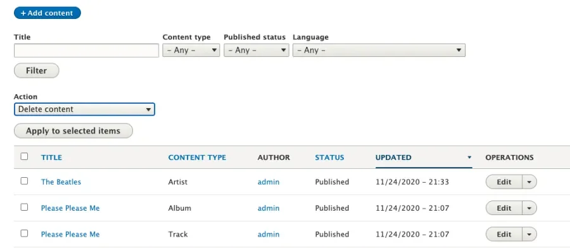Viewport: 570px width, 248px height.
Task: Toggle the select-all checkbox in table header
Action: pyautogui.click(x=24, y=156)
